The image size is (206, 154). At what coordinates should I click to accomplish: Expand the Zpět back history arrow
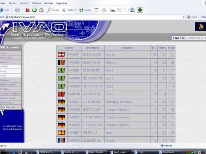(x=12, y=10)
